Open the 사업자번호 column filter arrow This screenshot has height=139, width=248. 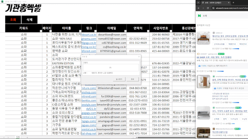click(x=171, y=31)
